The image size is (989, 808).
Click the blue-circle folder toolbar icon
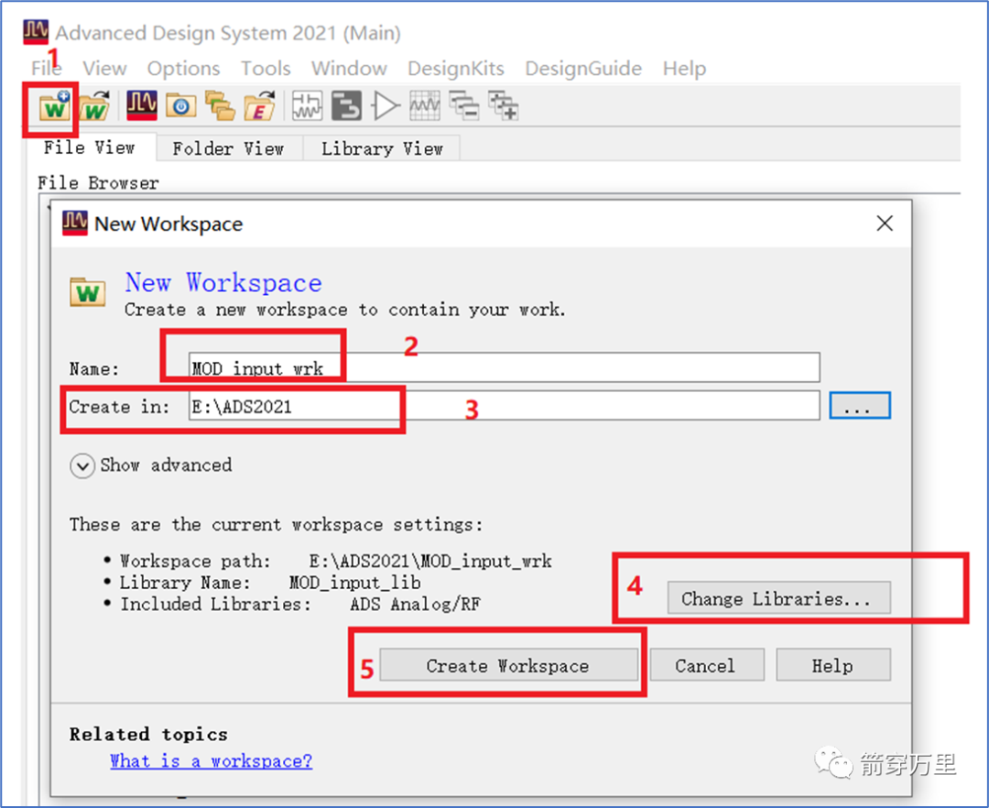tap(181, 106)
